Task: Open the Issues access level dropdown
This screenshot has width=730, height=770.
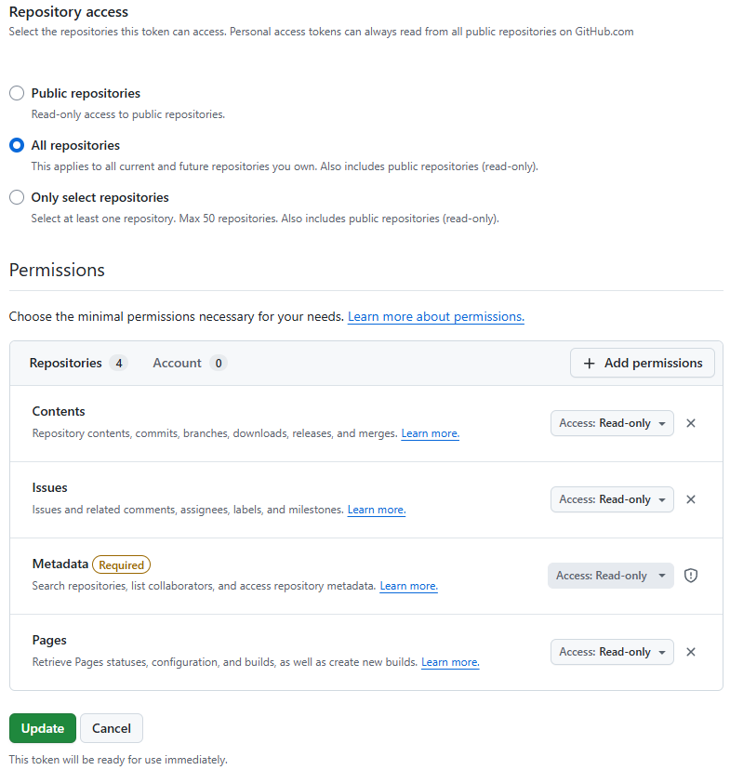Action: pyautogui.click(x=612, y=499)
